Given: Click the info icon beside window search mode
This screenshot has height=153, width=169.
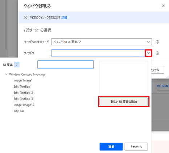Looking at the screenshot, I should click(x=157, y=42).
